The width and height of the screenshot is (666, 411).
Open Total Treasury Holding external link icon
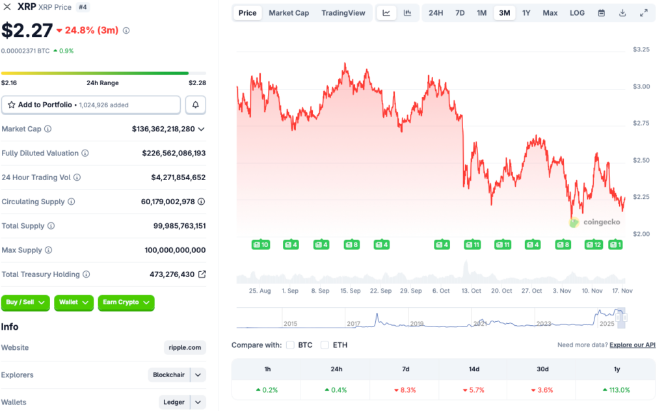202,274
